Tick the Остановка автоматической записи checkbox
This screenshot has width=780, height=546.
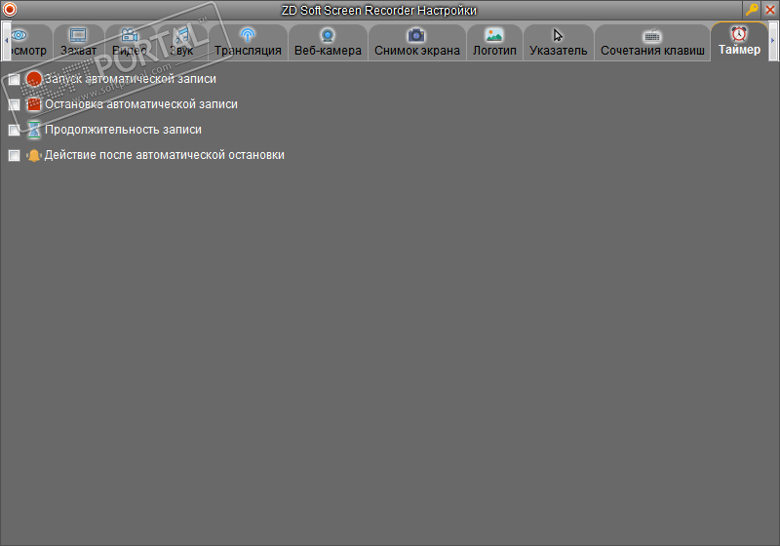coord(14,104)
